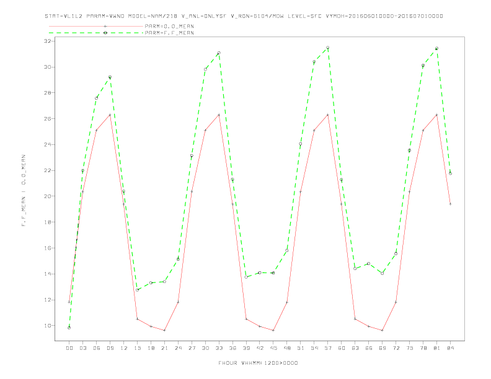491x379 pixels.
Task: Click x-axis tick label 57
Action: (328, 348)
